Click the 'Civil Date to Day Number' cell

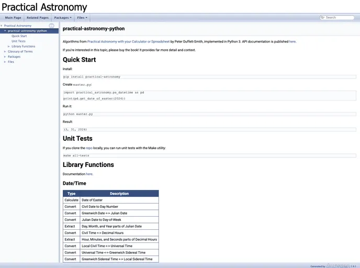[x=119, y=207]
